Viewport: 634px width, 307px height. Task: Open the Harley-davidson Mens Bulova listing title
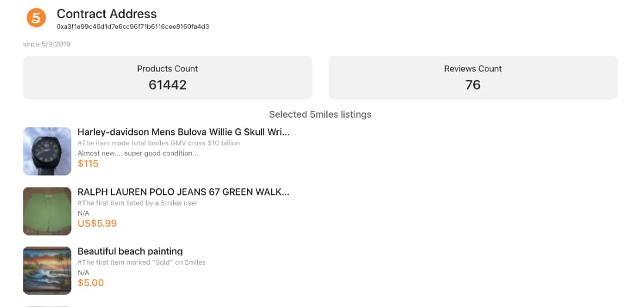pos(183,132)
